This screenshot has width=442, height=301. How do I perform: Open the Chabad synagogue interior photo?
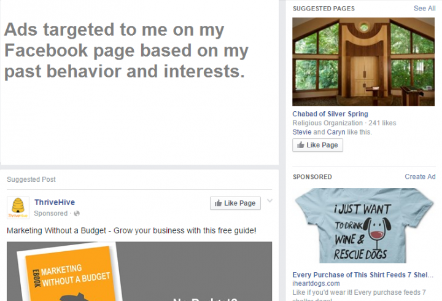pyautogui.click(x=363, y=62)
